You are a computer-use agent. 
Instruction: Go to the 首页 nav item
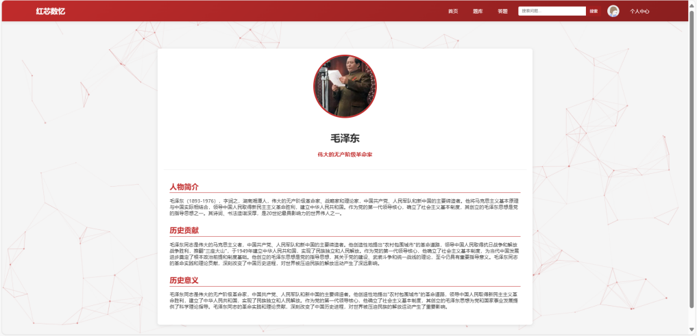(x=452, y=12)
